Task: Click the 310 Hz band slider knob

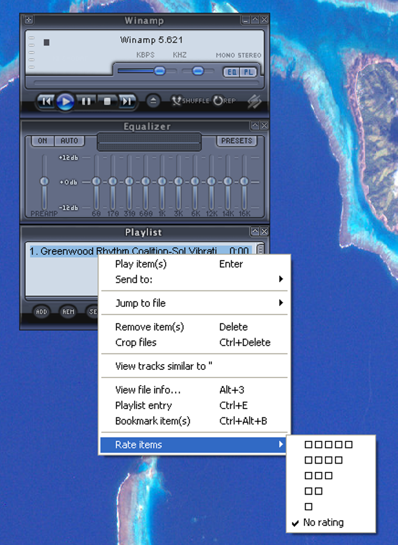Action: (x=129, y=181)
